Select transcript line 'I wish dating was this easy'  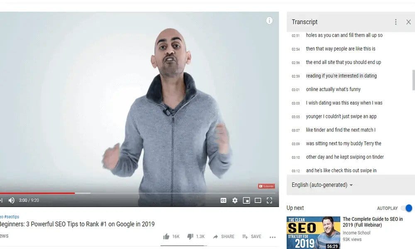pyautogui.click(x=344, y=103)
